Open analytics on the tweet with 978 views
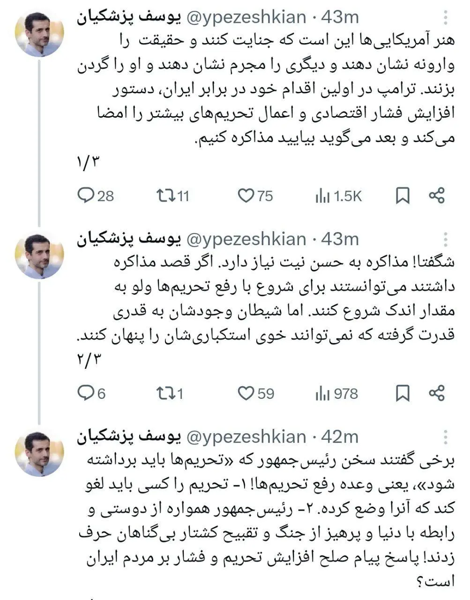Screen dimensions: 470x600 click(323, 394)
